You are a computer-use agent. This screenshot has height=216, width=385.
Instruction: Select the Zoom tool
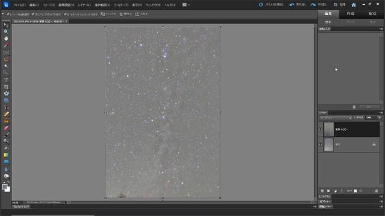point(6,32)
